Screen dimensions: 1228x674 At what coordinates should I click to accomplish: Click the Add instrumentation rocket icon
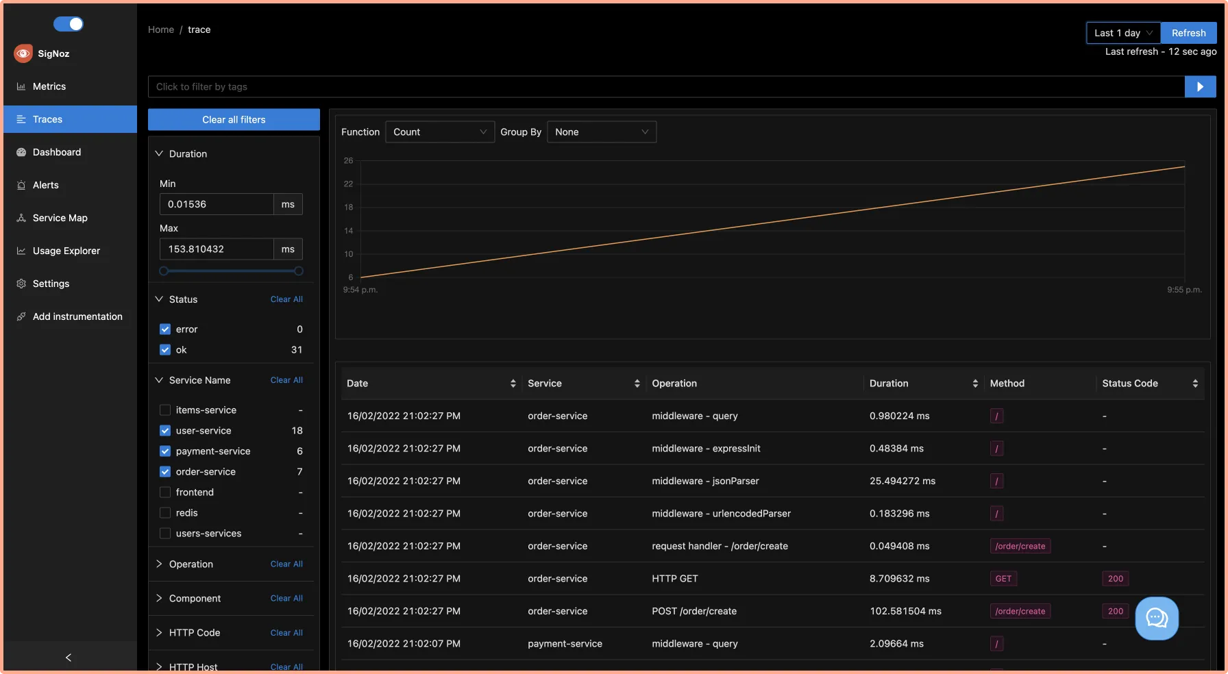coord(21,316)
